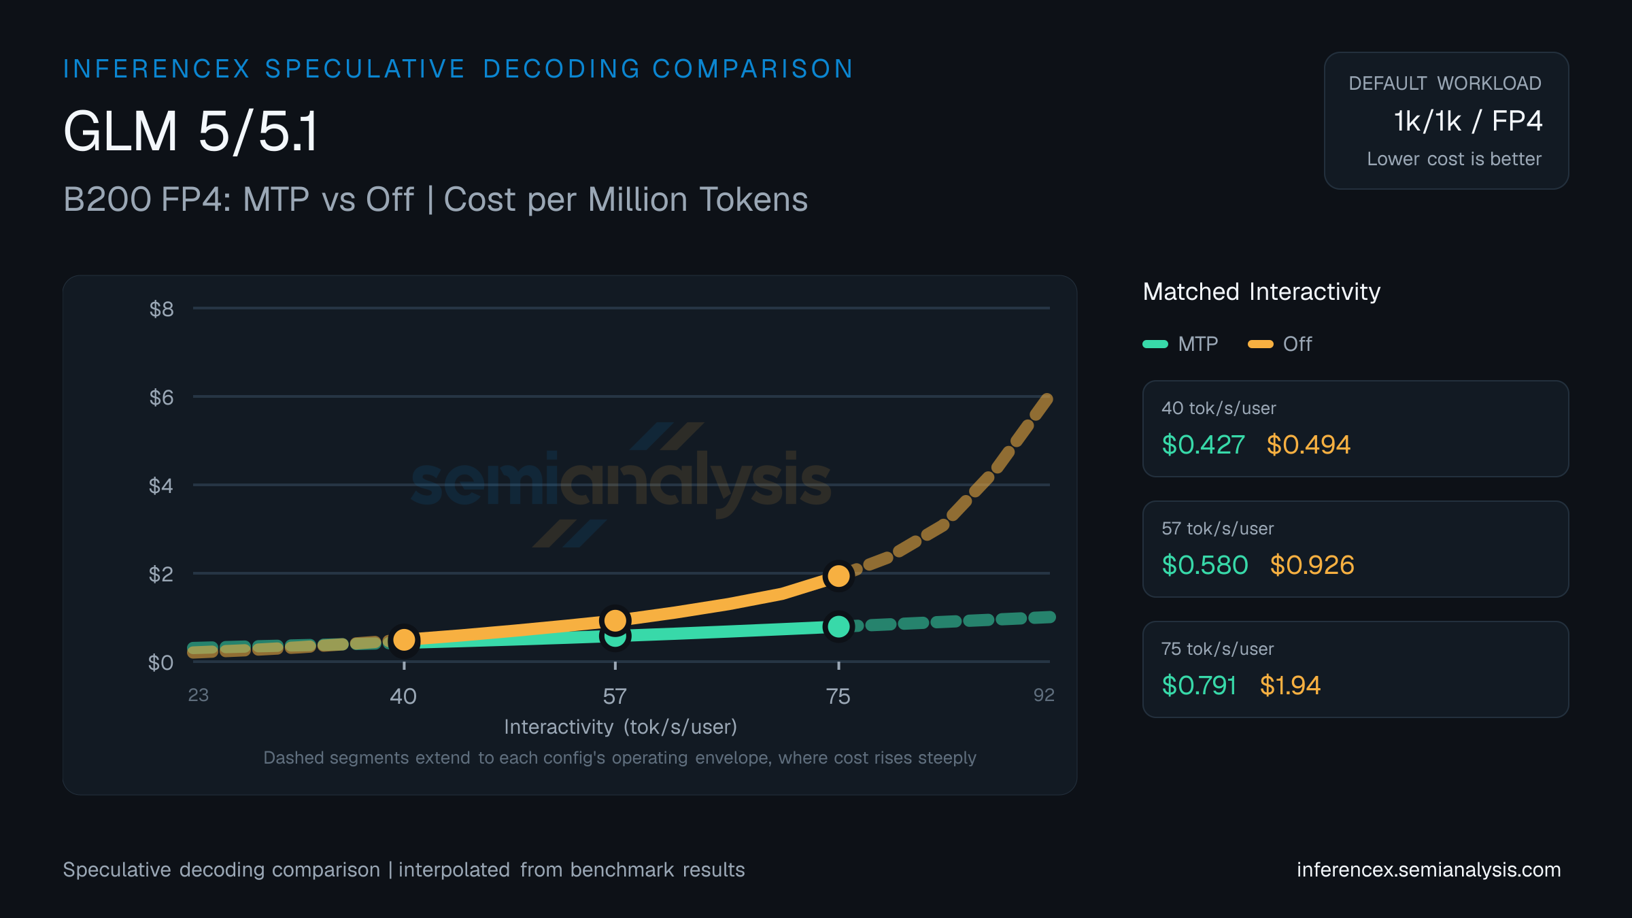Click the orange Off legend swatch
Image resolution: width=1632 pixels, height=918 pixels.
click(x=1260, y=344)
